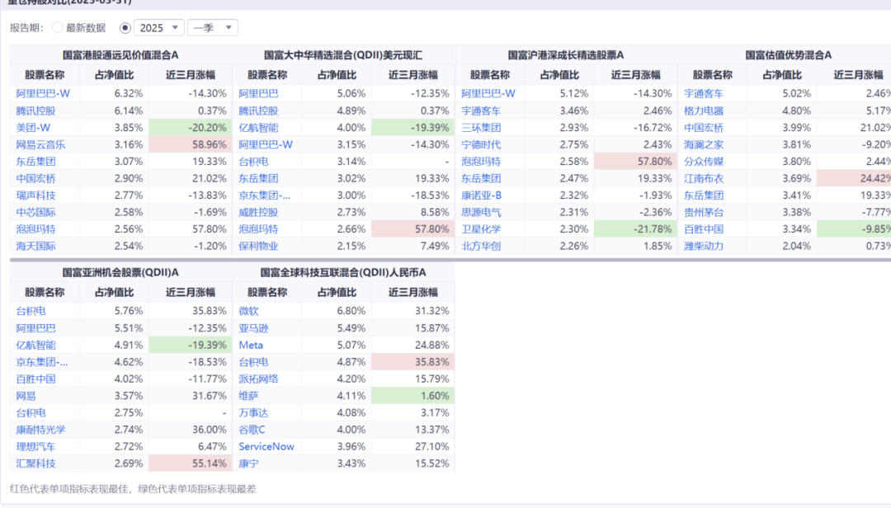891x508 pixels.
Task: Select the custom report period radio button
Action: tap(125, 27)
